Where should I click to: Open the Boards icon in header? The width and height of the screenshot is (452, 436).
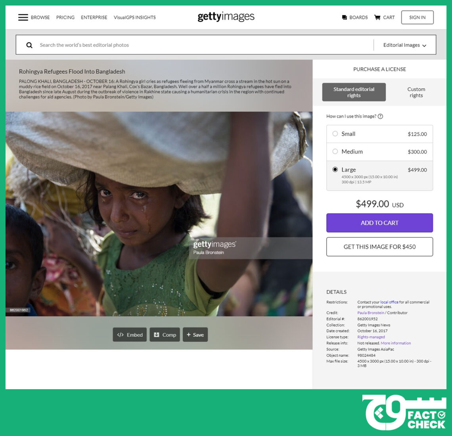(x=344, y=17)
